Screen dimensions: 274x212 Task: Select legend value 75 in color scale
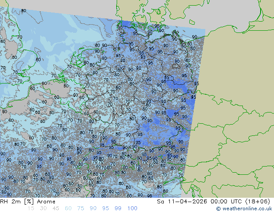[x=81, y=209]
